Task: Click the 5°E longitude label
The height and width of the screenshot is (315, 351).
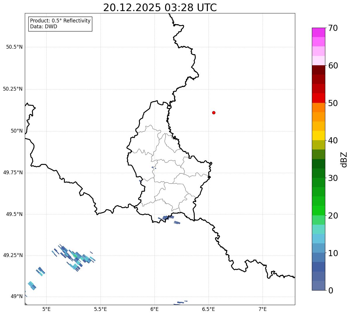Action: click(x=46, y=309)
